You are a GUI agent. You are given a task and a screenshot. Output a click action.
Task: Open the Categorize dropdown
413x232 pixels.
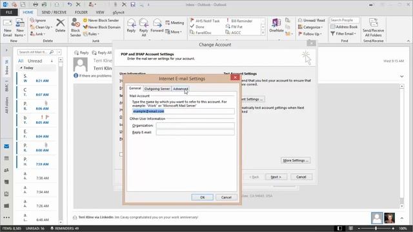[x=310, y=27]
